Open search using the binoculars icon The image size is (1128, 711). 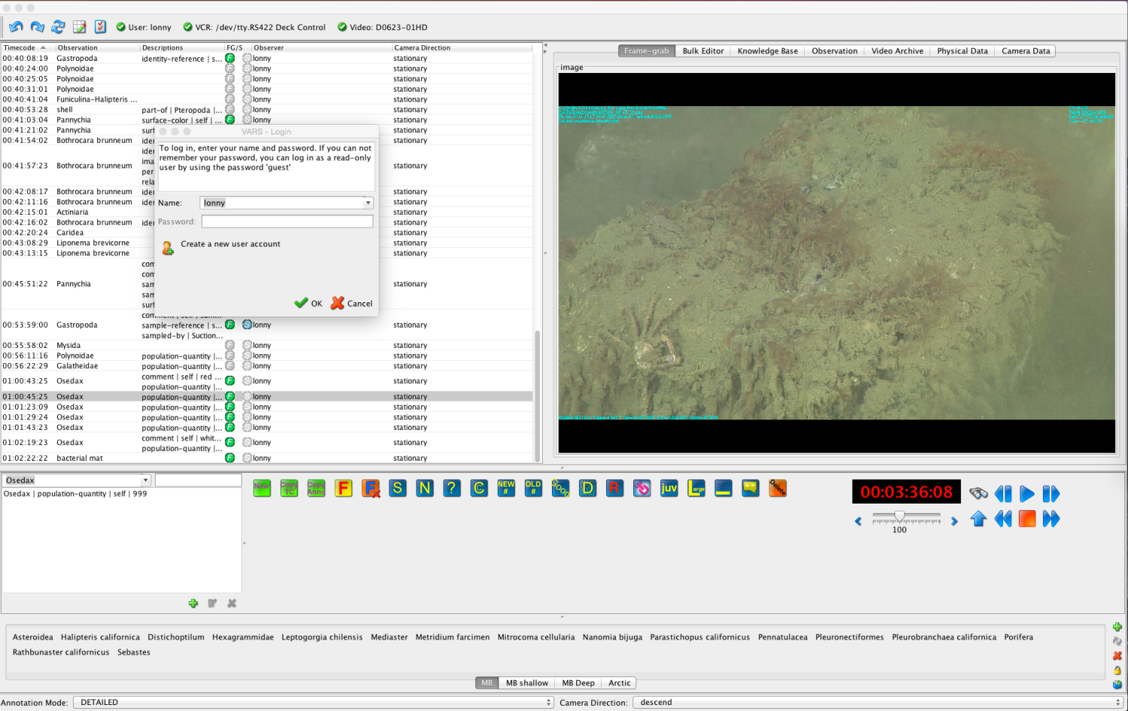[978, 494]
